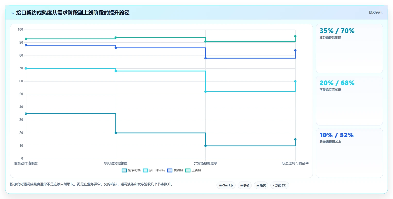Click the 字段语义完整度 label in the second card
Screen dimensions: 393x199
coord(330,90)
